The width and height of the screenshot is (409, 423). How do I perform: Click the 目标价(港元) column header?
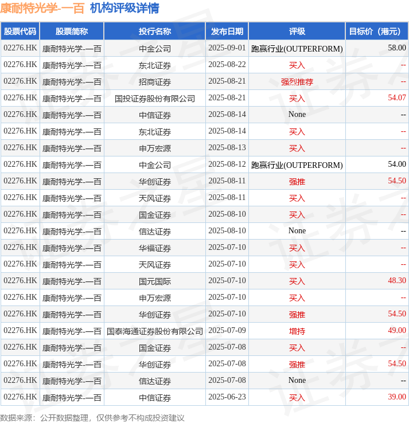tap(377, 32)
